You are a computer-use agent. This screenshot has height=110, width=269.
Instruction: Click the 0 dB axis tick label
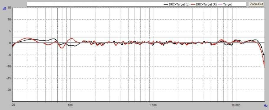tap(10, 43)
